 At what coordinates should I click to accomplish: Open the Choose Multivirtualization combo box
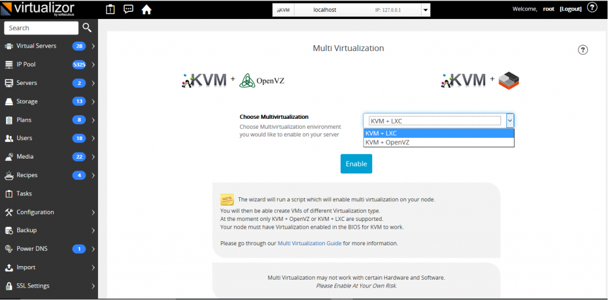tap(439, 121)
